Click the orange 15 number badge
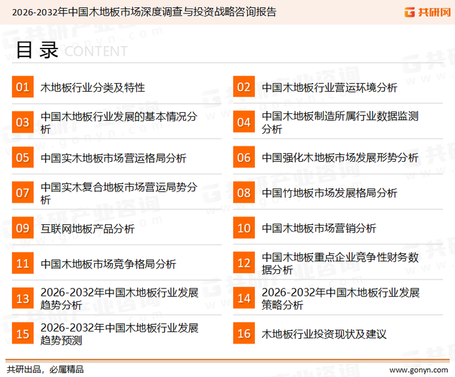The width and height of the screenshot is (455, 377). 22,333
